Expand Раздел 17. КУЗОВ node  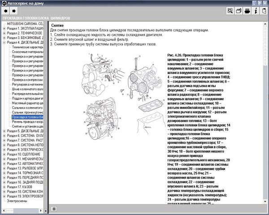click(x=4, y=187)
